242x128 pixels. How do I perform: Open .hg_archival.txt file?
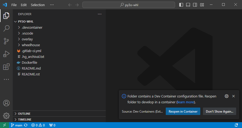point(59,57)
